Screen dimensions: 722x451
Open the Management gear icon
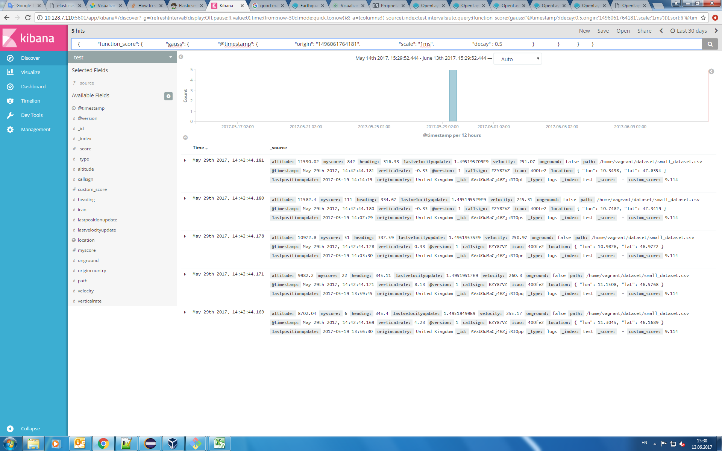click(10, 129)
